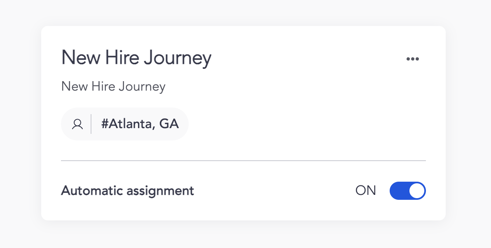Viewport: 491px width, 248px height.
Task: Click the white knob of the blue switch
Action: pos(417,191)
